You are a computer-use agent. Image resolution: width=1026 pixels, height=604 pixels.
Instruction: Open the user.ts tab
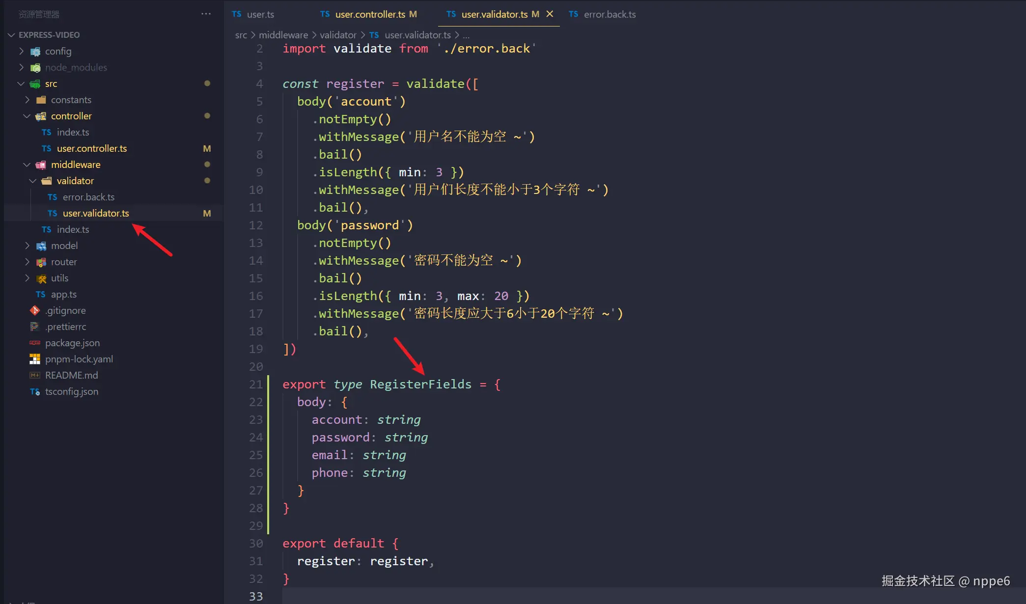[260, 14]
